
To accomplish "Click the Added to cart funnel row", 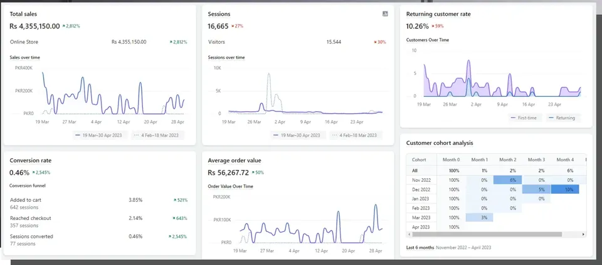I will (98, 203).
